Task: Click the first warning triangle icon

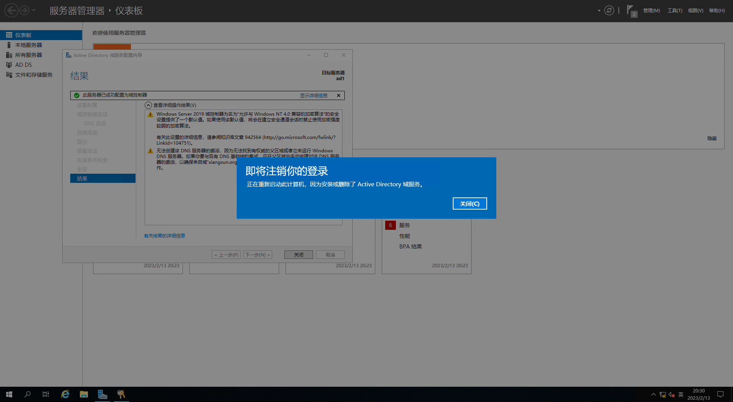Action: pyautogui.click(x=150, y=115)
